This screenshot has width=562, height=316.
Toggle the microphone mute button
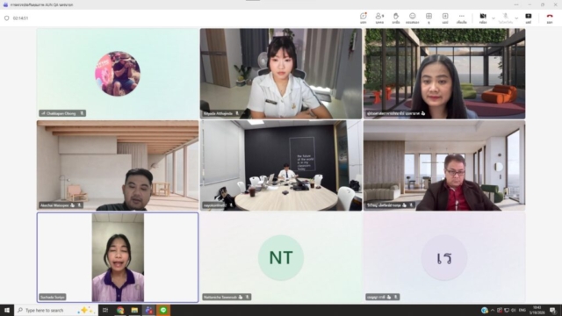click(x=506, y=18)
